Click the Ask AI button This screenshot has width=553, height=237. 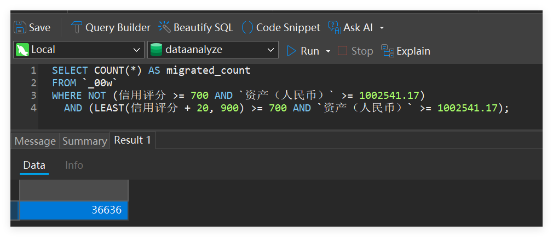350,27
